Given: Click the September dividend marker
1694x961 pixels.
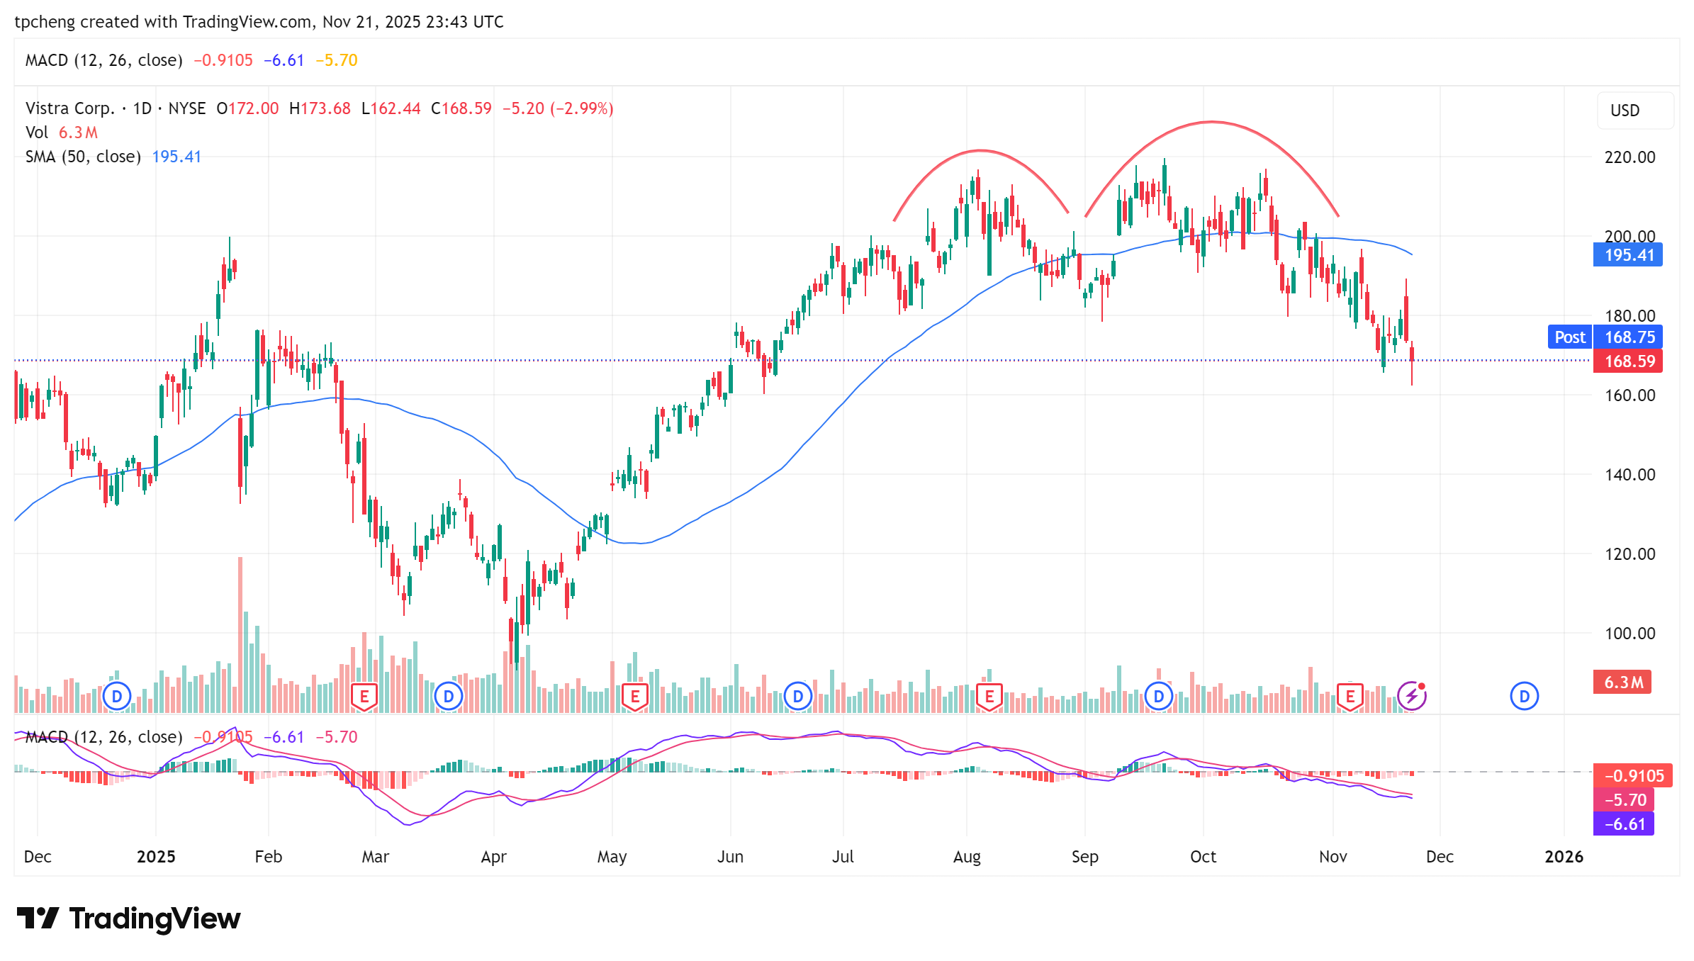Looking at the screenshot, I should 1158,696.
